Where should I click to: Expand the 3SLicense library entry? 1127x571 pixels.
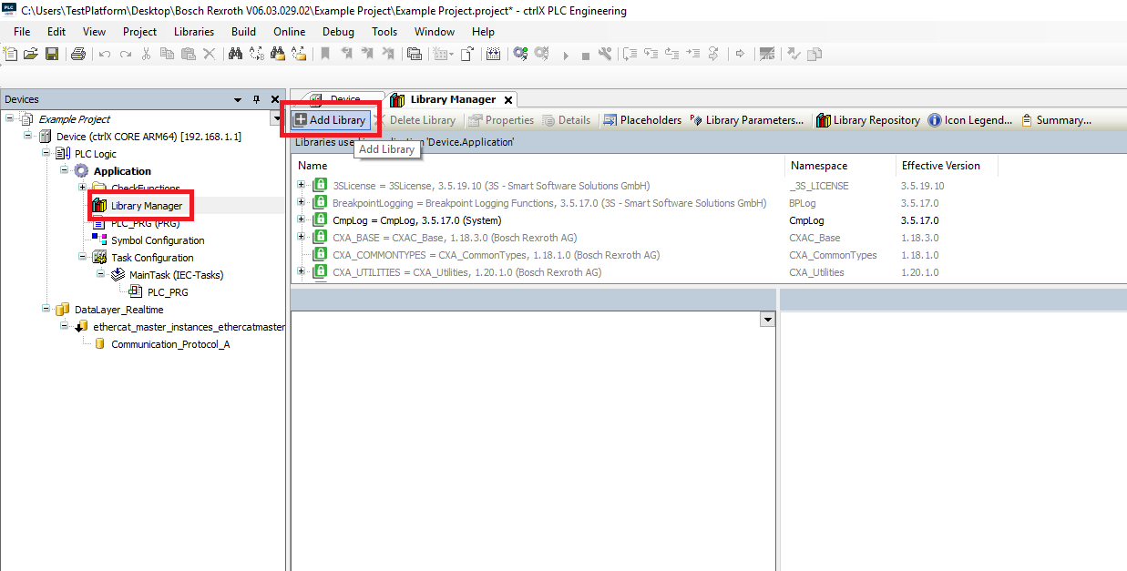click(x=301, y=184)
